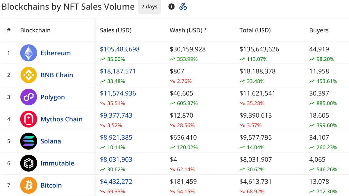The height and width of the screenshot is (196, 349).
Task: Click the Immutable logo icon
Action: (x=29, y=163)
